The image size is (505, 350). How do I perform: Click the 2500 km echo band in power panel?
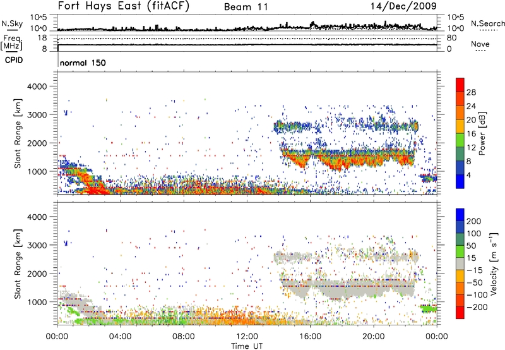346,126
